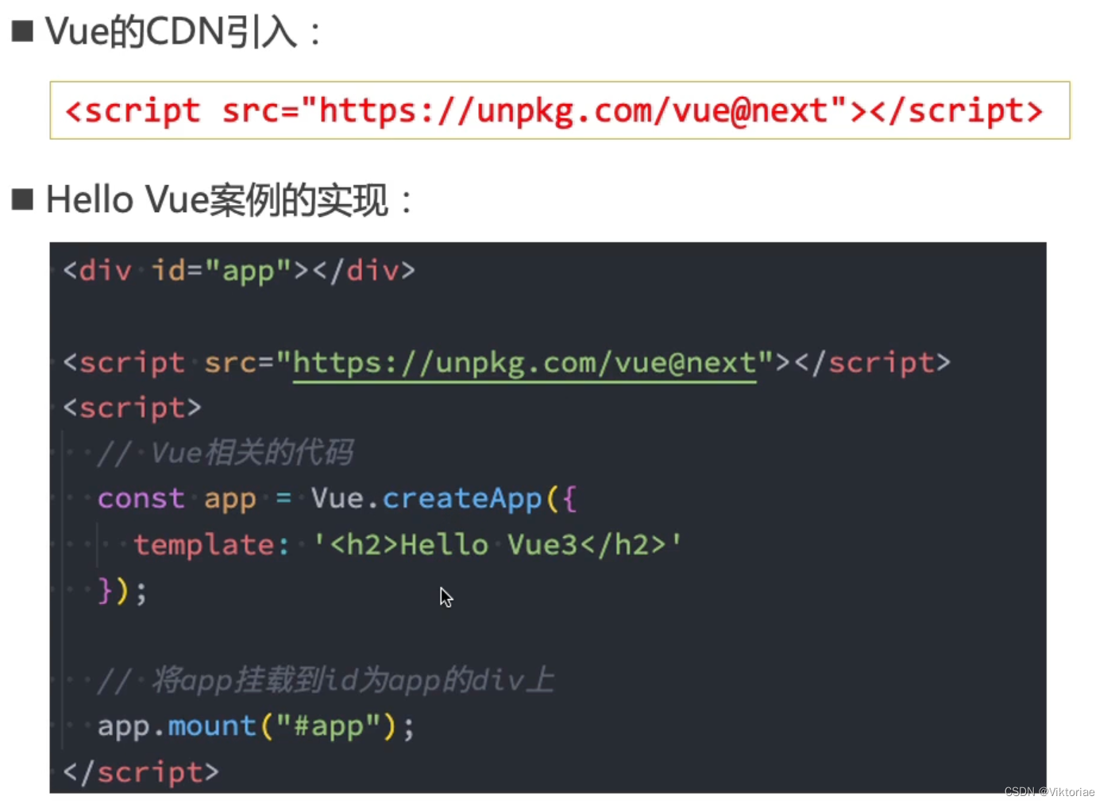This screenshot has width=1107, height=804.
Task: Click the opening <script> tag line
Action: 132,408
